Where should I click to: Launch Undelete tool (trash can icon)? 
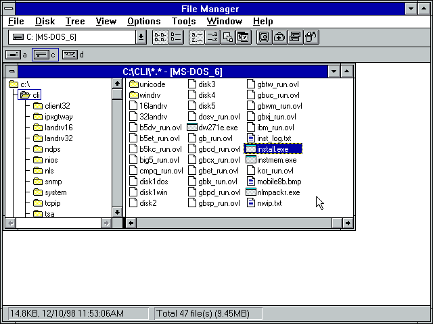(311, 37)
